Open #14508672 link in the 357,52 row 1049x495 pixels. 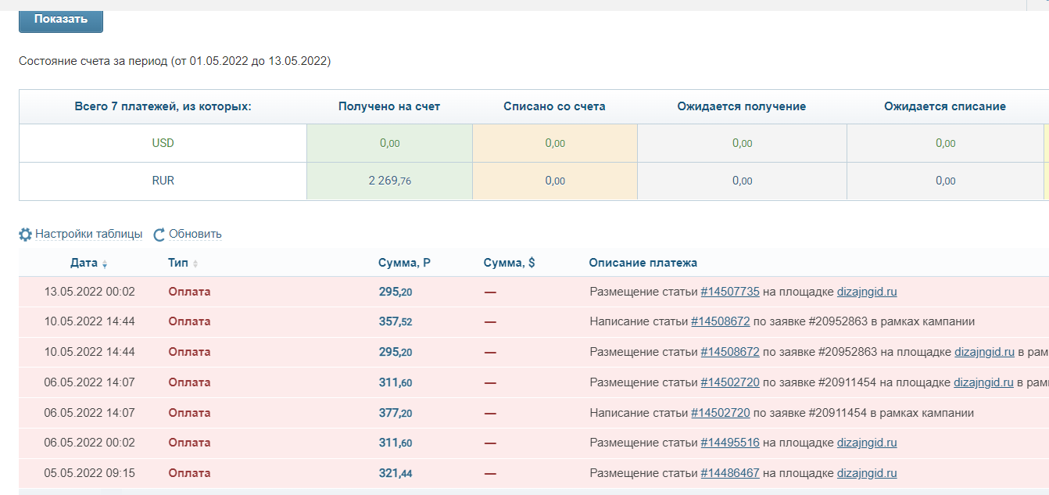coord(720,321)
